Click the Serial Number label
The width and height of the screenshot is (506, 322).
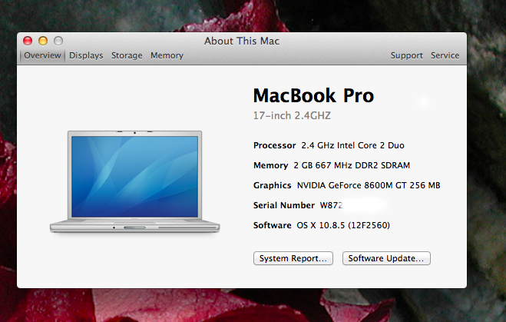click(283, 205)
